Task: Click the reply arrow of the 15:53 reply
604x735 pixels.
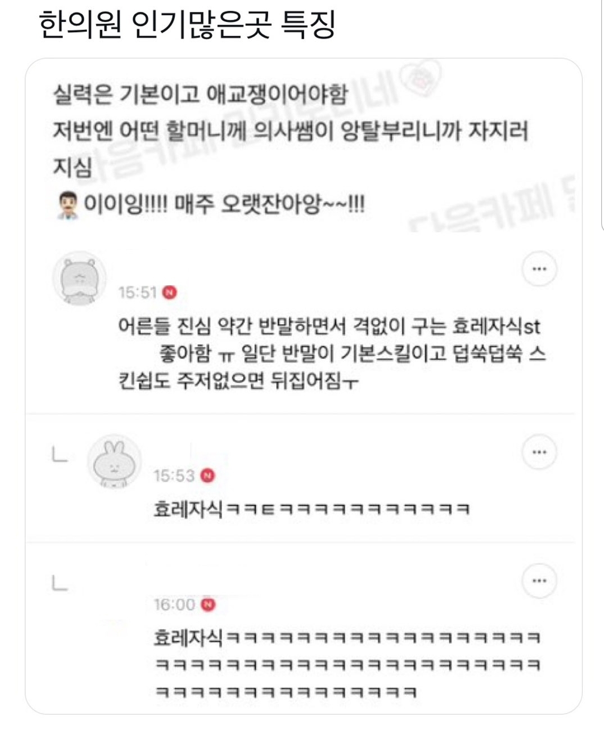Action: [x=60, y=454]
